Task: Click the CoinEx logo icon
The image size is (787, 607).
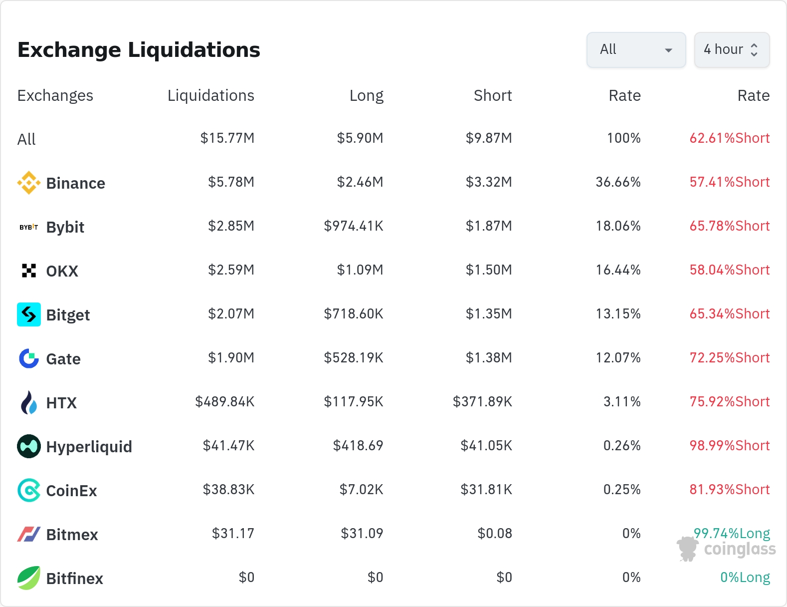Action: (x=29, y=490)
